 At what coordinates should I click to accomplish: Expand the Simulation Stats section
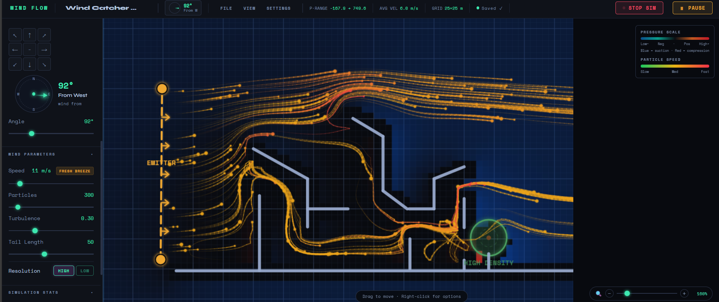[x=51, y=293]
